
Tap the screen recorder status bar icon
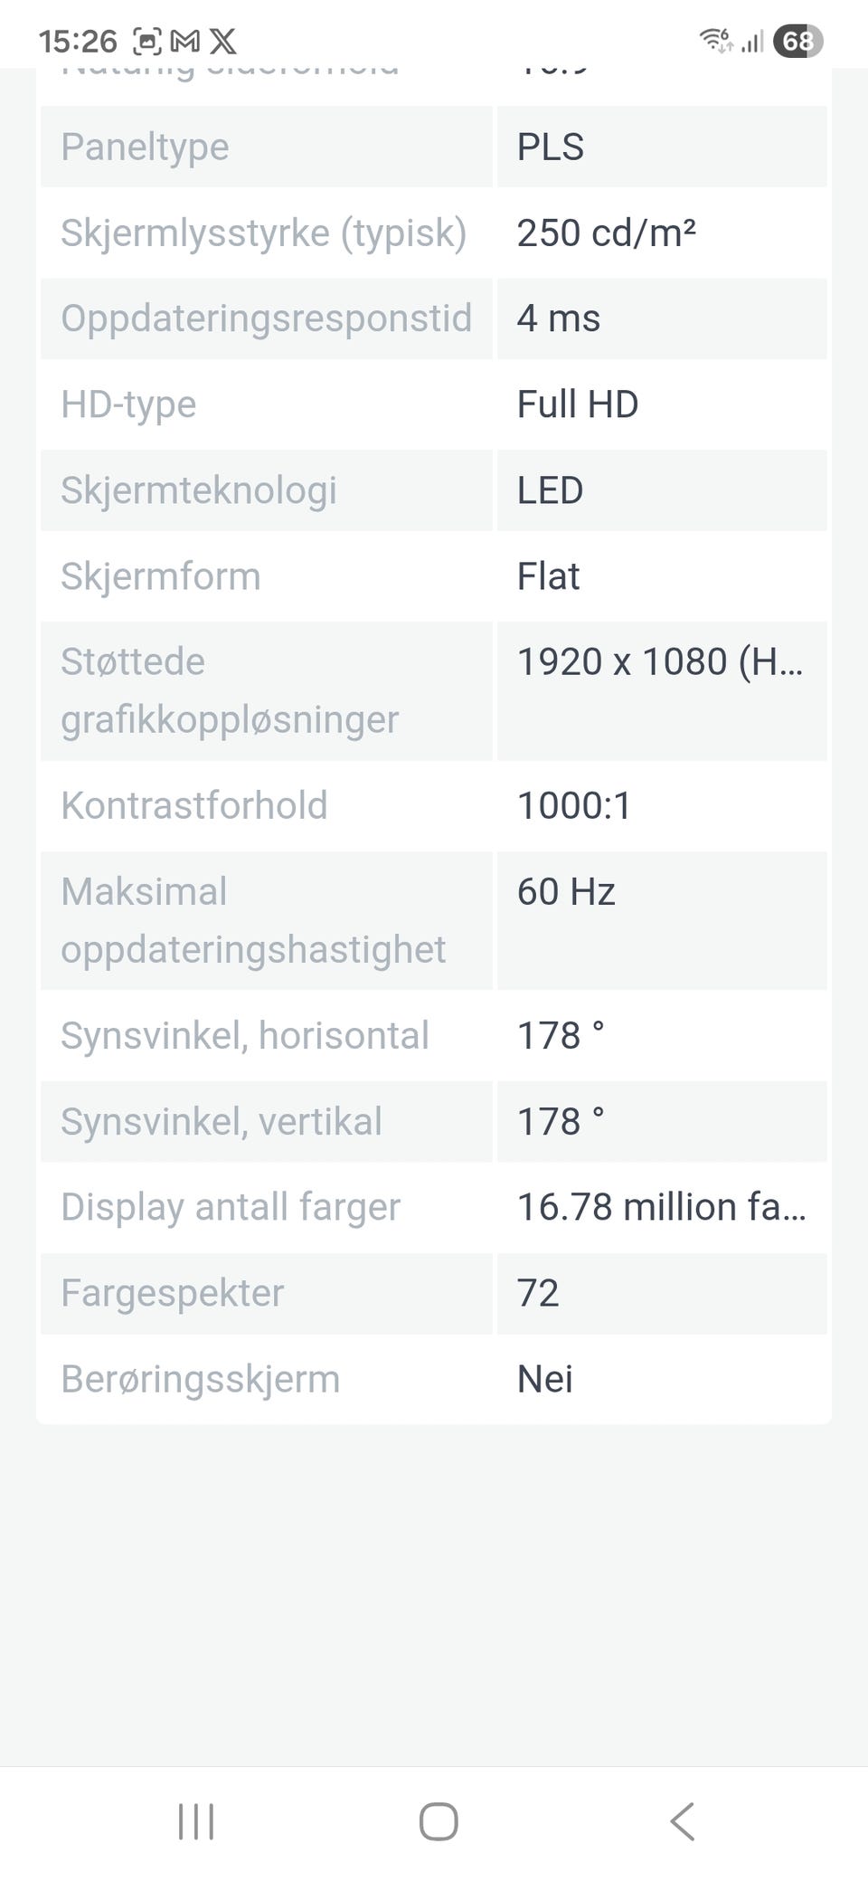coord(147,41)
